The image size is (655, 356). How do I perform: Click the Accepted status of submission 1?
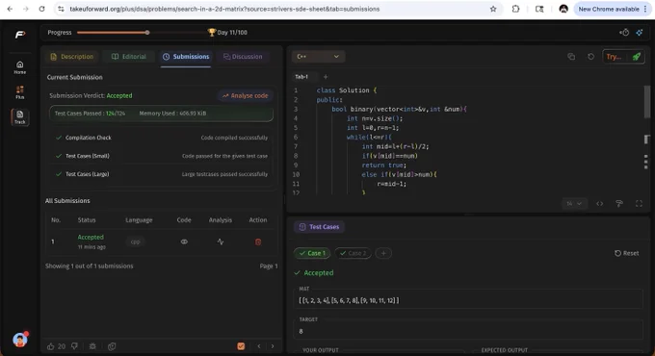[x=91, y=237]
